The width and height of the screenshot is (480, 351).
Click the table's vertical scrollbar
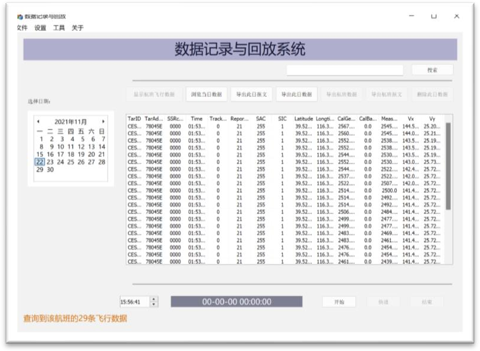pyautogui.click(x=448, y=166)
